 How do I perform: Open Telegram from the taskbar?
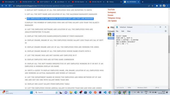point(90,92)
